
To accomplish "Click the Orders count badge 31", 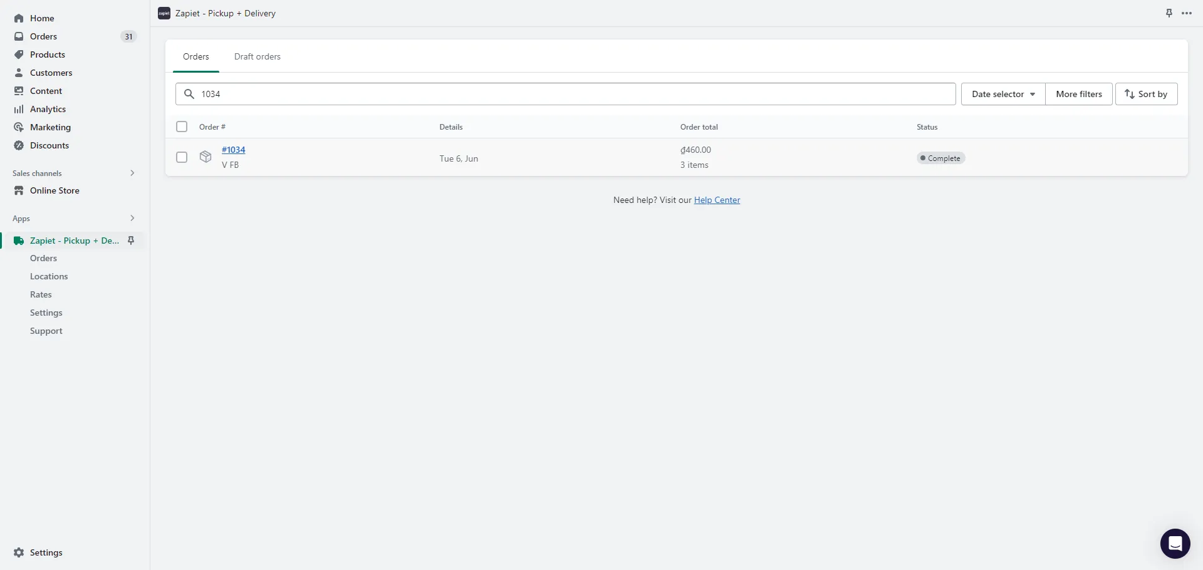I will (128, 36).
